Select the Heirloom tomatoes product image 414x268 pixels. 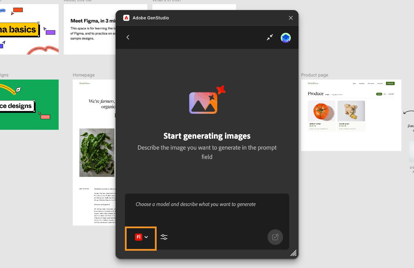pyautogui.click(x=322, y=111)
